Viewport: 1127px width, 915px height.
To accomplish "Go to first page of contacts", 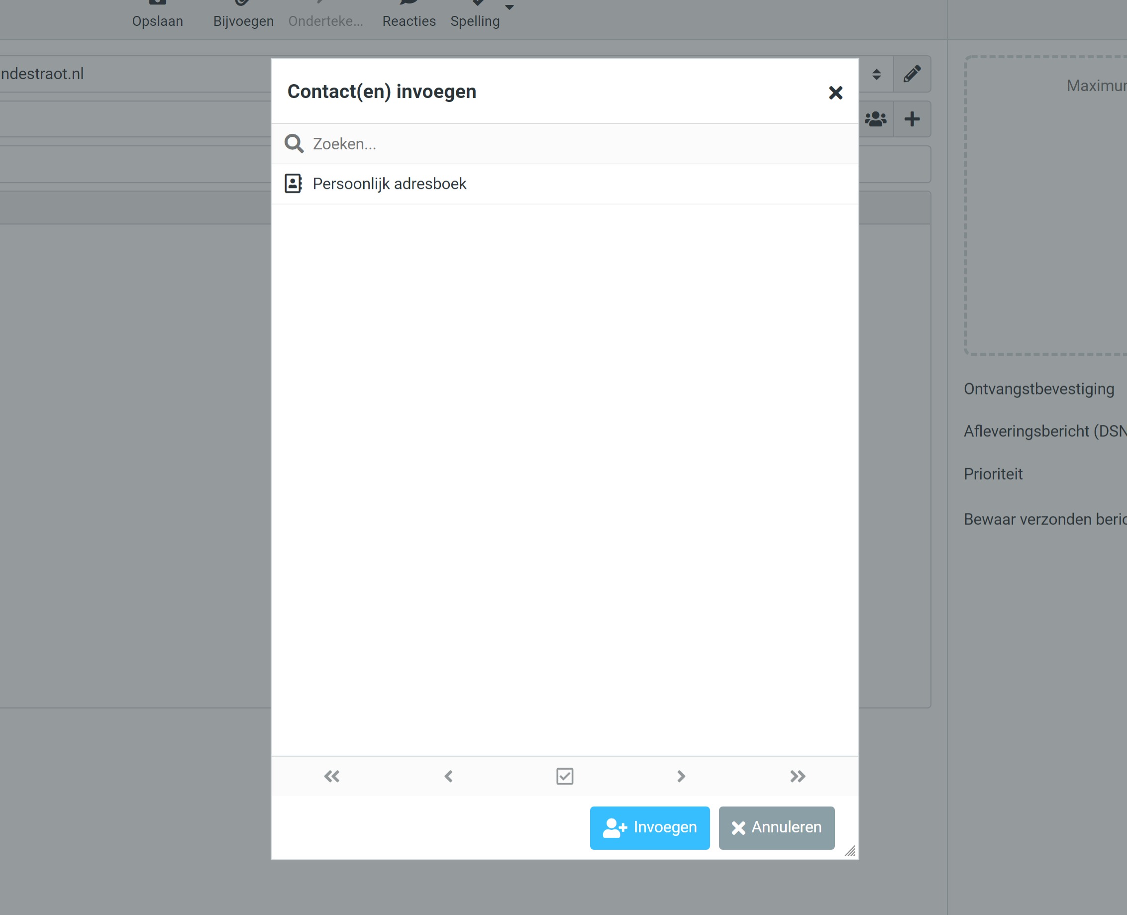I will click(331, 776).
